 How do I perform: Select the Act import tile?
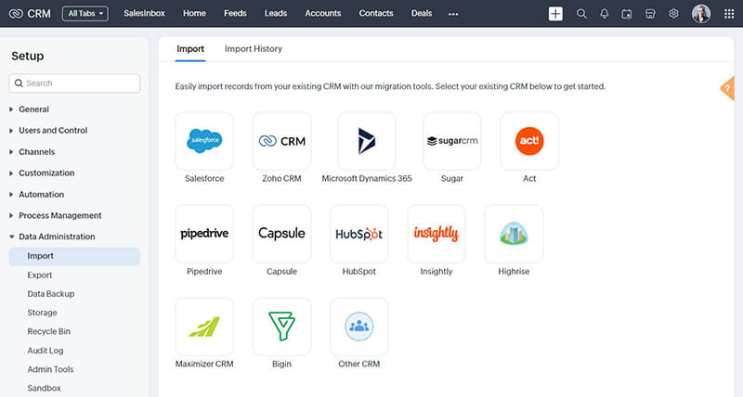(529, 141)
